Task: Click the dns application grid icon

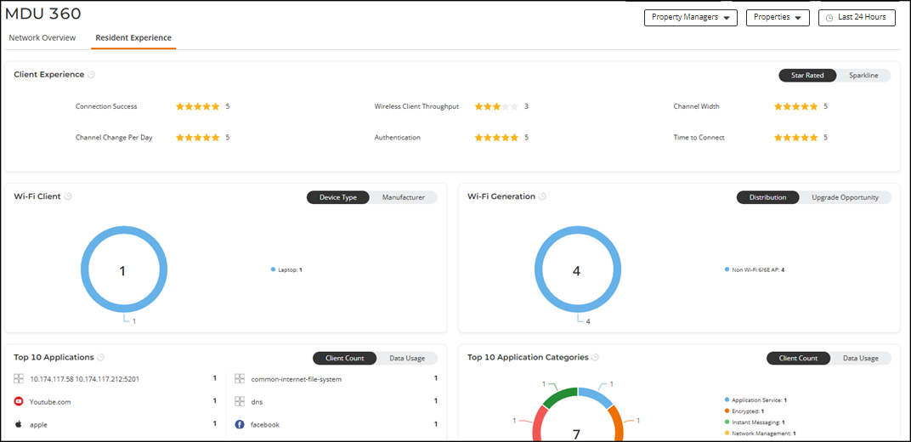Action: pos(240,401)
